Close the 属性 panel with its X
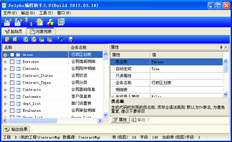This screenshot has height=142, width=232. pyautogui.click(x=226, y=47)
